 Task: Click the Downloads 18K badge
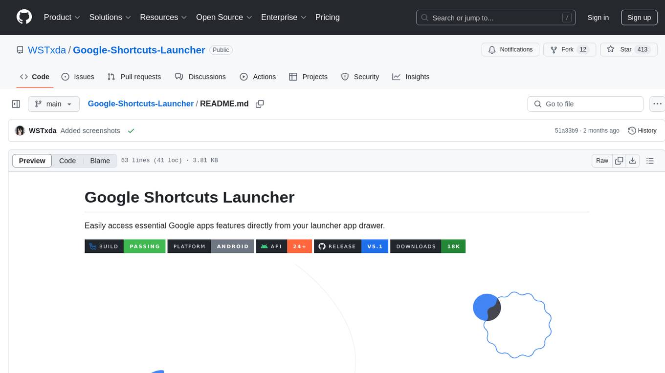(x=428, y=246)
